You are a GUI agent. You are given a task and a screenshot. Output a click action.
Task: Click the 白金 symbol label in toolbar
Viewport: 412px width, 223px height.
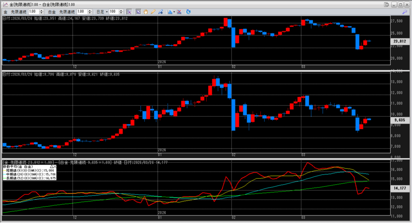52,12
